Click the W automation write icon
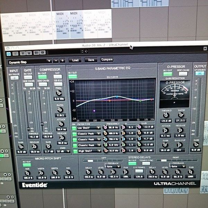This screenshot has width=208, height=208. coord(29,53)
